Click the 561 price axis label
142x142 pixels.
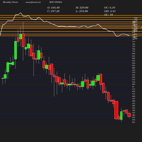point(133,75)
